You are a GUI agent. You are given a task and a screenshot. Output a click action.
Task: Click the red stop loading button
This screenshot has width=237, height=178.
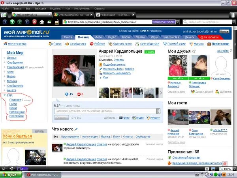34,22
